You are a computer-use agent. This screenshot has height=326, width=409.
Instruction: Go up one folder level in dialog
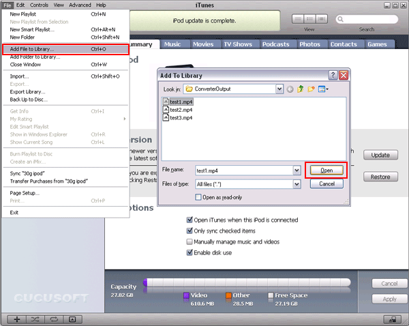click(x=301, y=89)
